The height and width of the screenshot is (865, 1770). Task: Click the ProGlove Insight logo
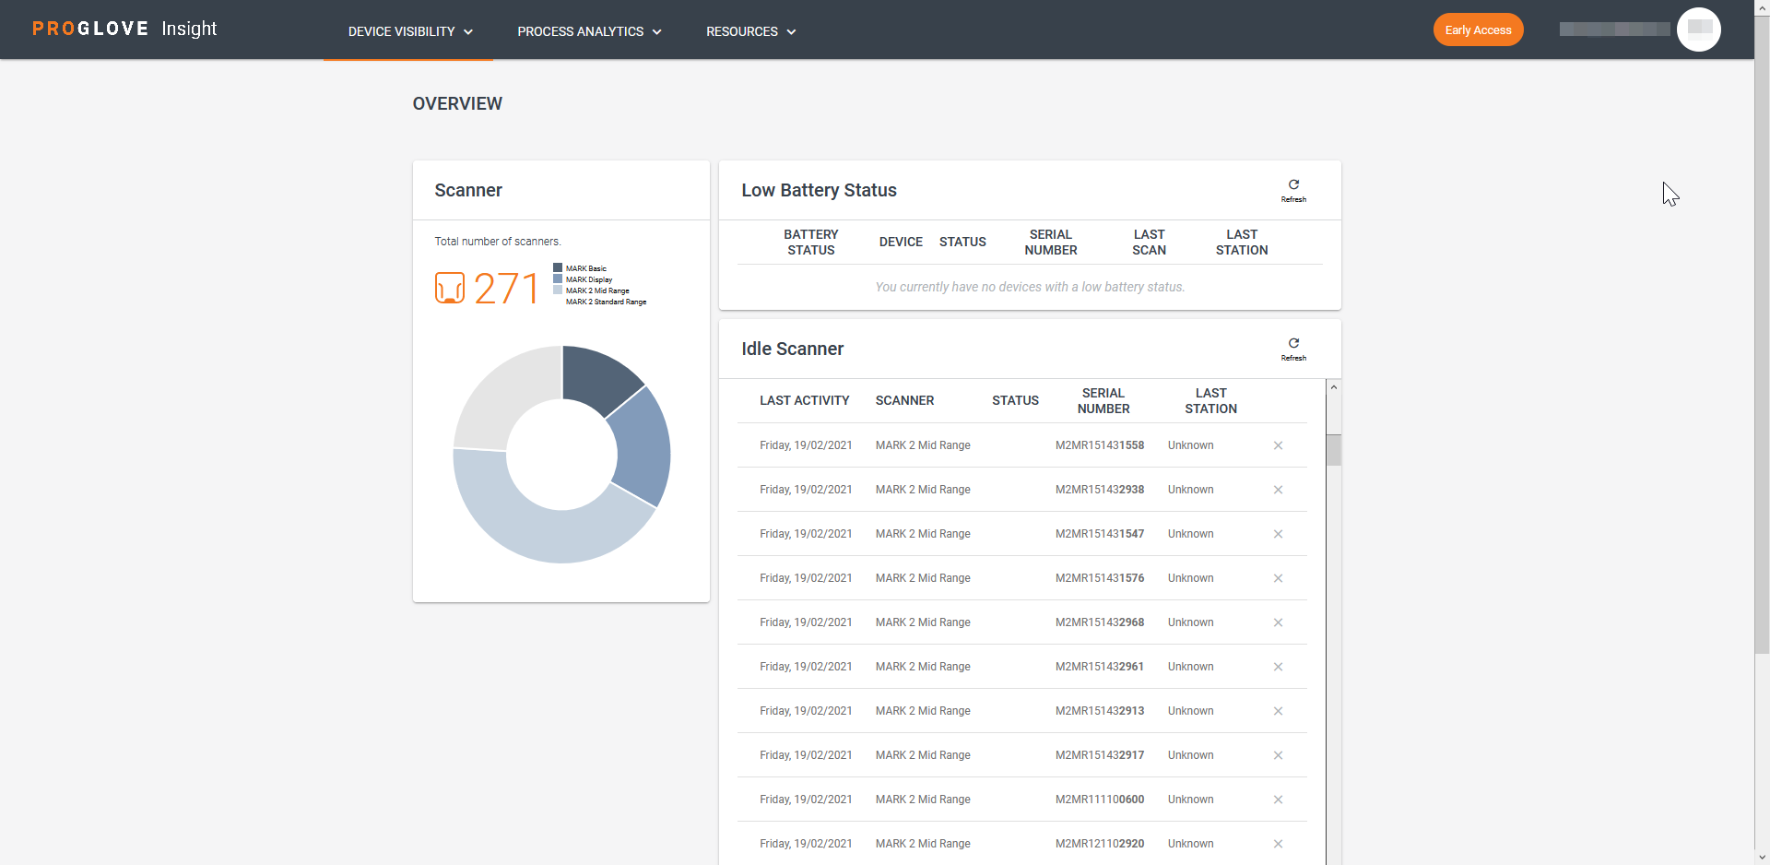point(124,29)
